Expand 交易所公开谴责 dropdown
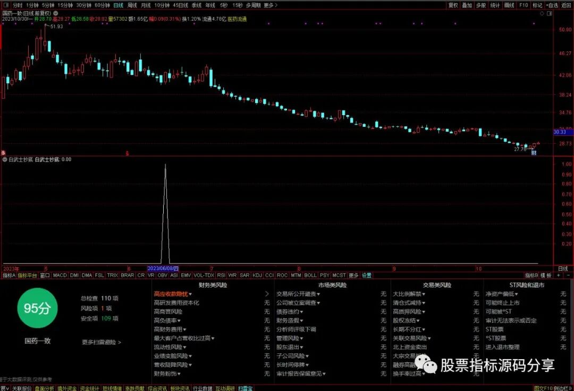574x391 pixels. 298,294
